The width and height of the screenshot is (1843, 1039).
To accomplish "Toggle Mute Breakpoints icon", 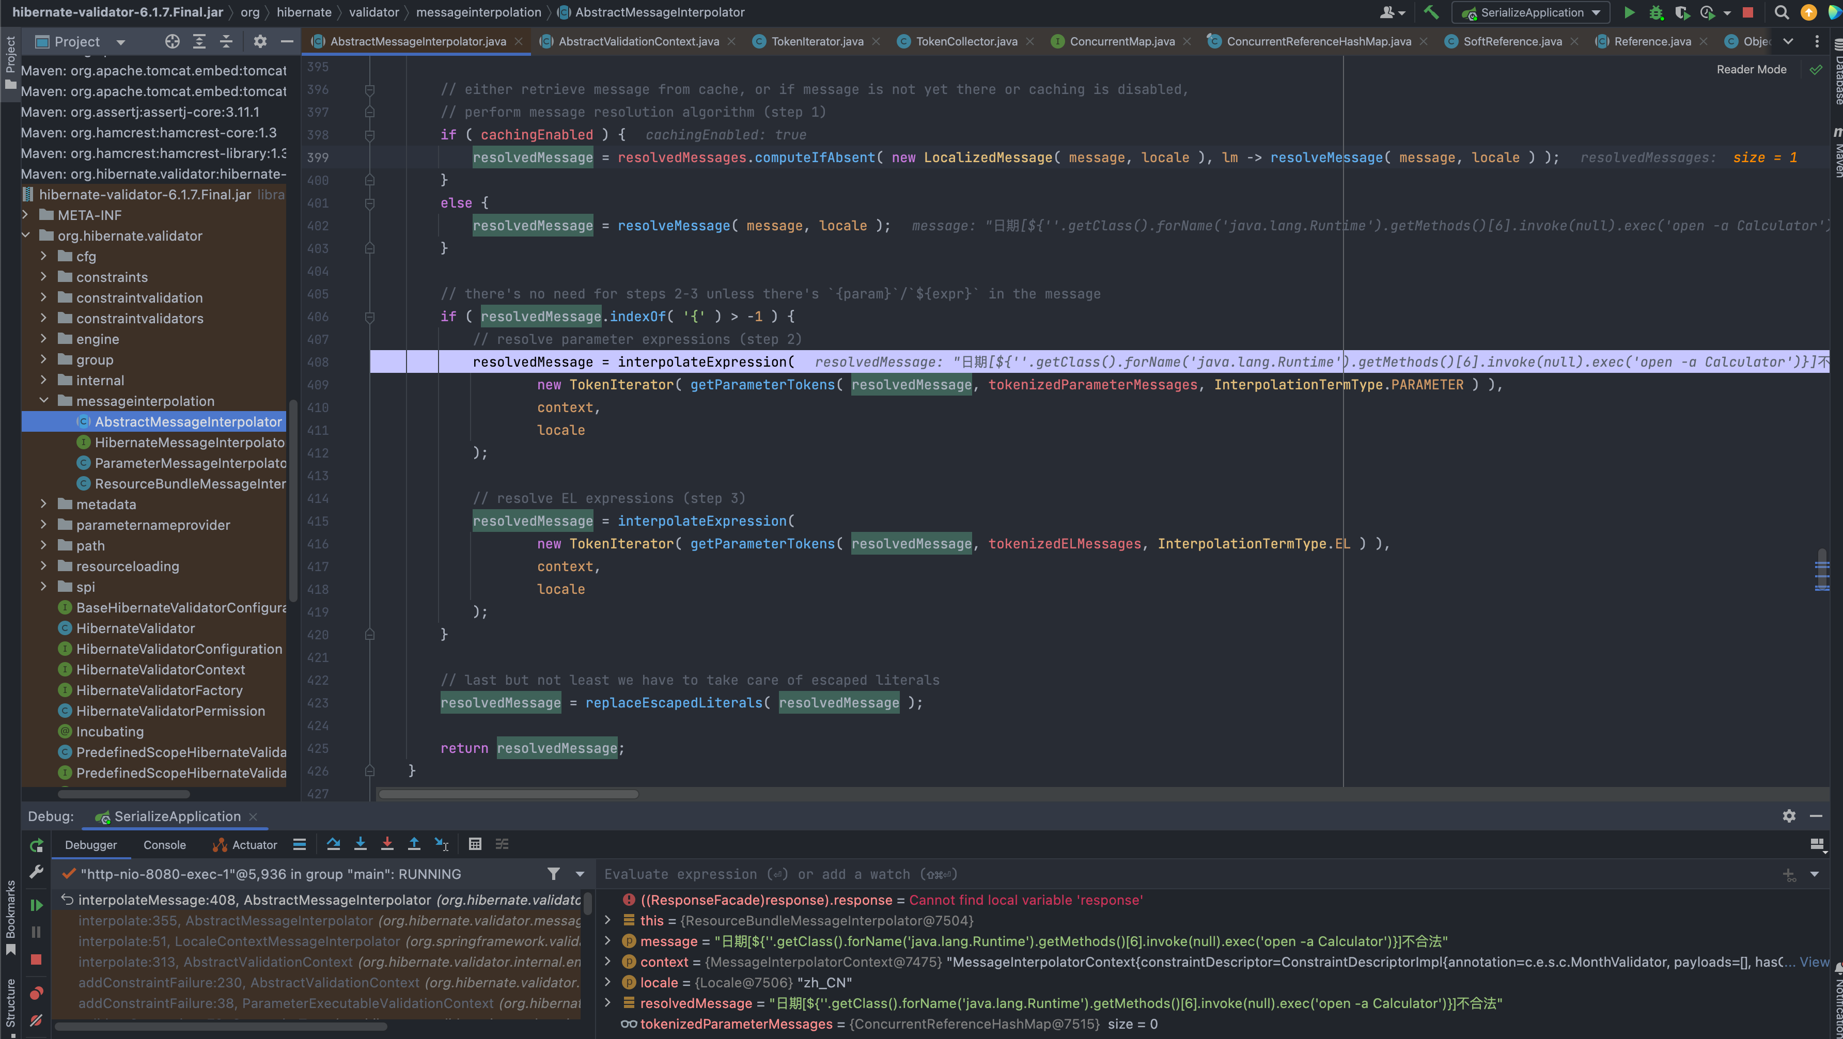I will tap(36, 1020).
